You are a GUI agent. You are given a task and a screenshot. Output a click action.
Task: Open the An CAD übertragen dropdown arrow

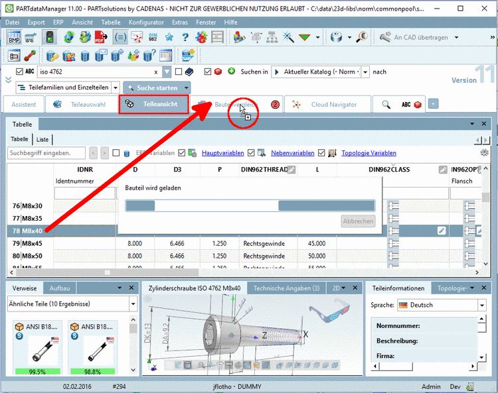pos(456,37)
